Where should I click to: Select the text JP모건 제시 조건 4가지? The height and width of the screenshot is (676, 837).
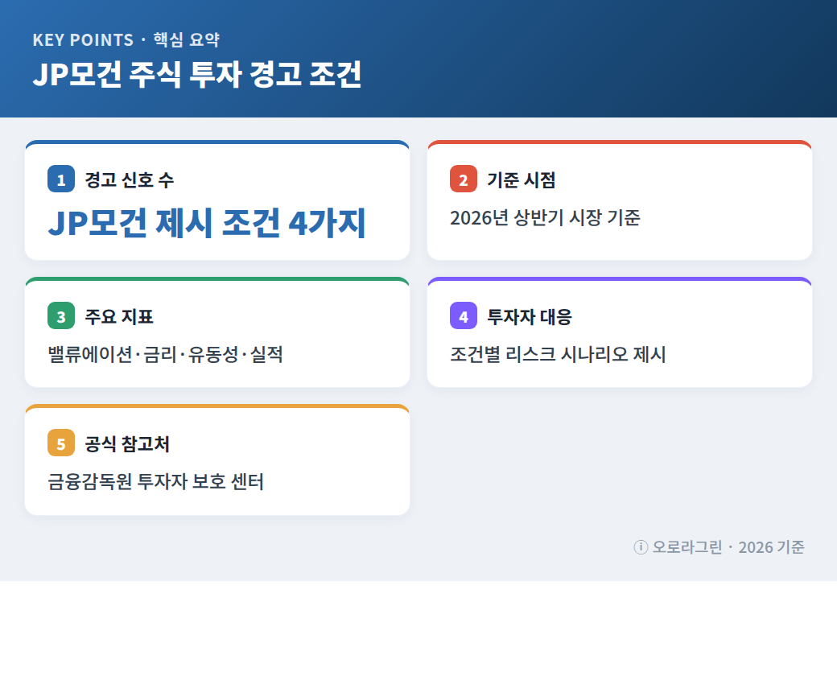click(207, 223)
